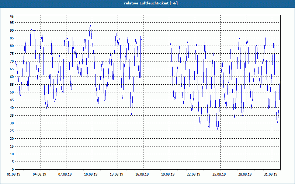The height and width of the screenshot is (184, 295).
Task: Click the x-axis date label 25.08.19
Action: tap(219, 174)
